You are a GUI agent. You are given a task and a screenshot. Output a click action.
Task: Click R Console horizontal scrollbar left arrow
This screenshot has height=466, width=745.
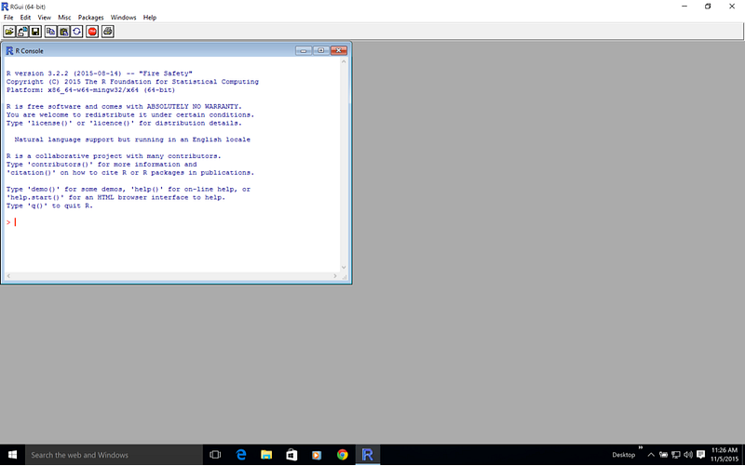pyautogui.click(x=8, y=275)
